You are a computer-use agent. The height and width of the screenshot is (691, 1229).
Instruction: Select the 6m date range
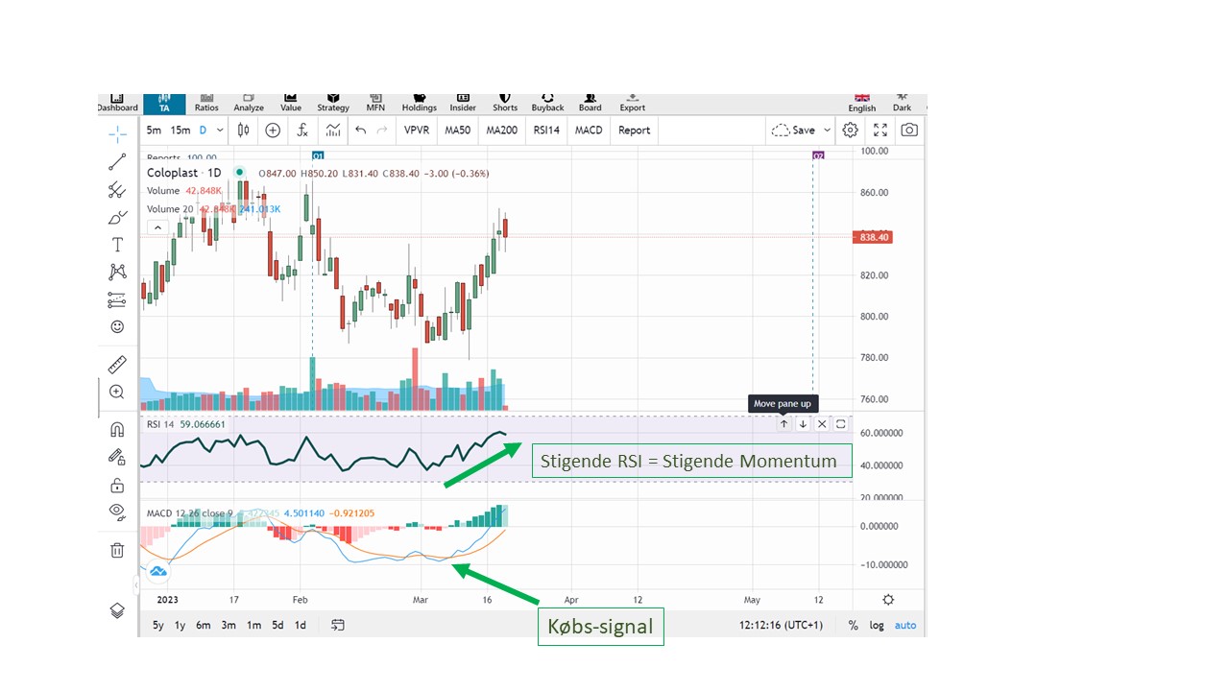[204, 626]
